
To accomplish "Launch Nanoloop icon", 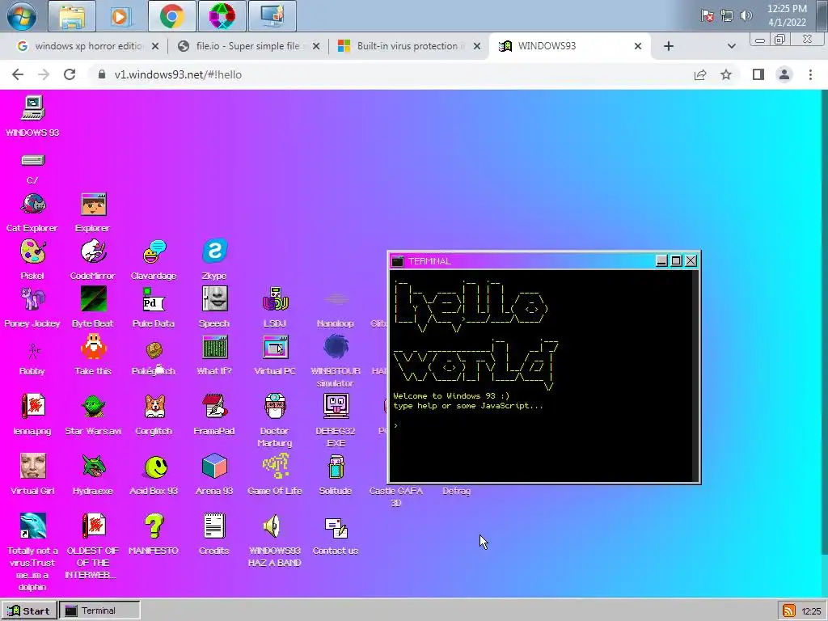I will click(x=336, y=299).
